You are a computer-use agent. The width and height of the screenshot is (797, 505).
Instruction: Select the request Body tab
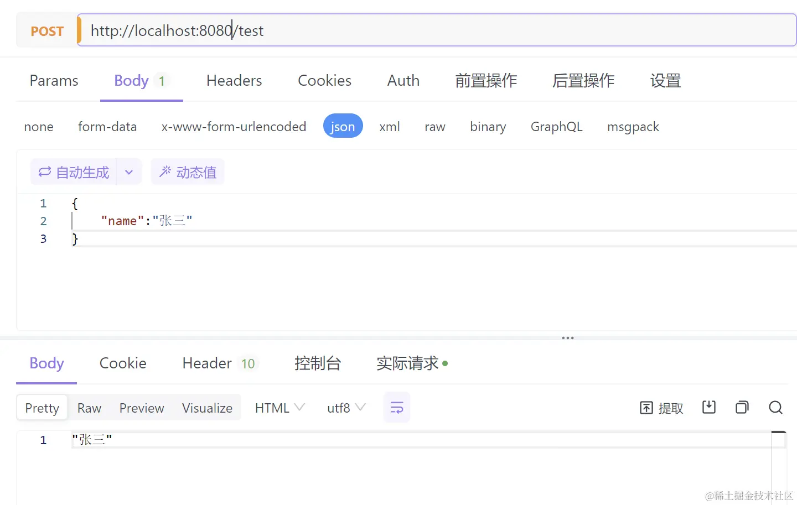(x=141, y=81)
